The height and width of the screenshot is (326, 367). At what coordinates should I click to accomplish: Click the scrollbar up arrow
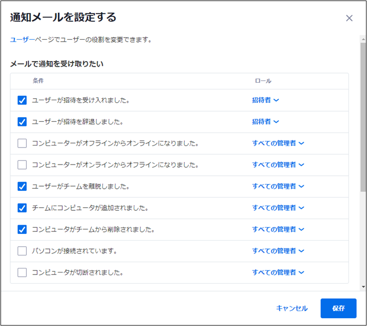[363, 39]
